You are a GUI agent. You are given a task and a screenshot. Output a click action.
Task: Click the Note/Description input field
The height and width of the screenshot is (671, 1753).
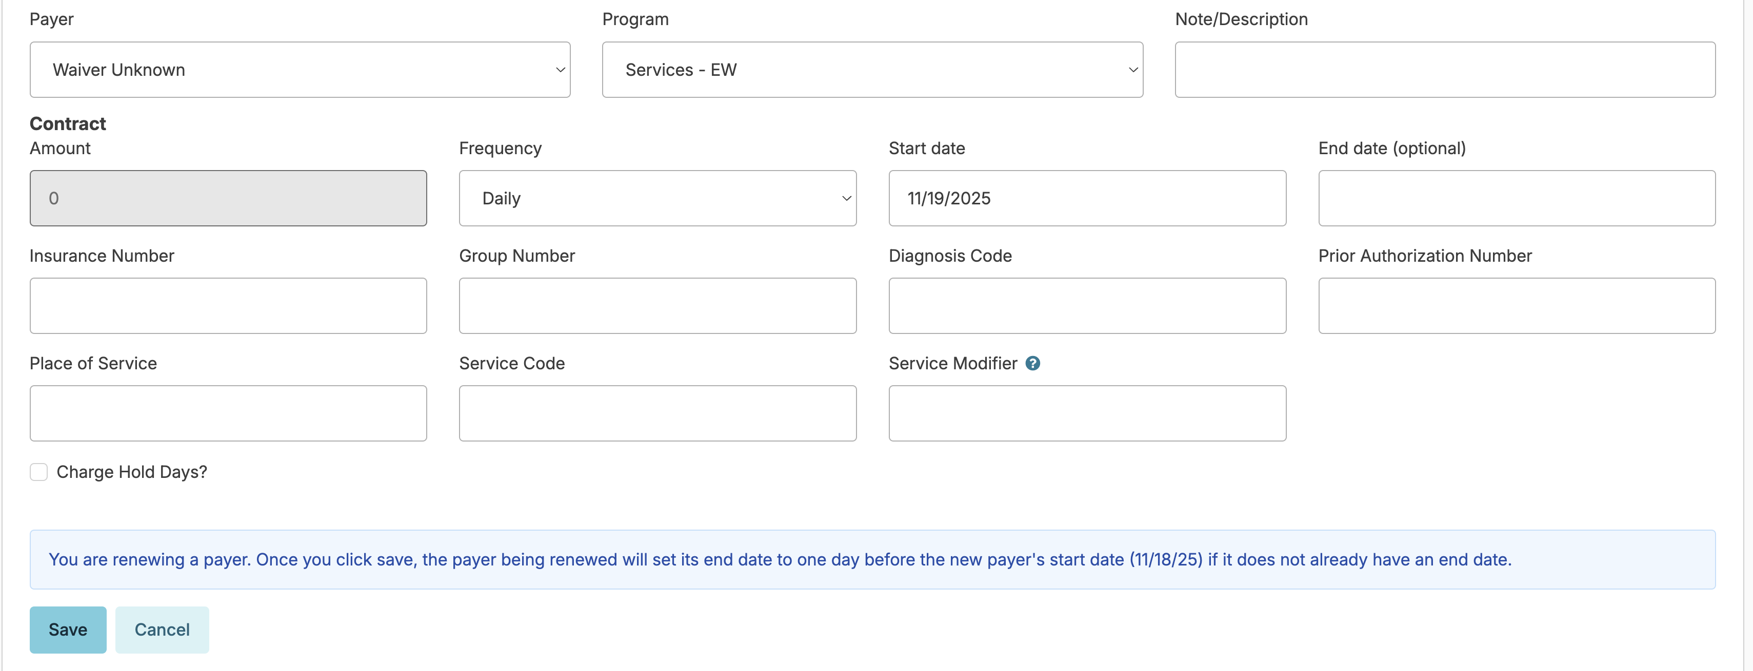(1444, 70)
